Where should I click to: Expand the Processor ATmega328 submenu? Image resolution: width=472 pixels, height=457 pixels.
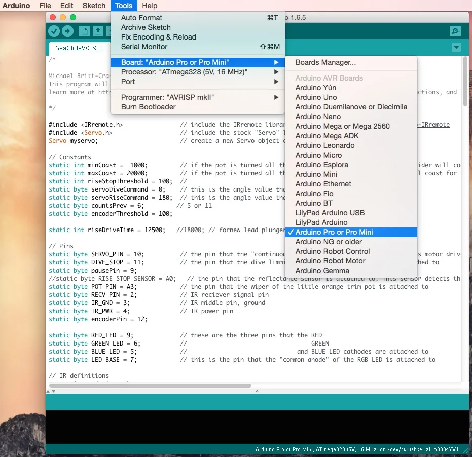pos(198,72)
